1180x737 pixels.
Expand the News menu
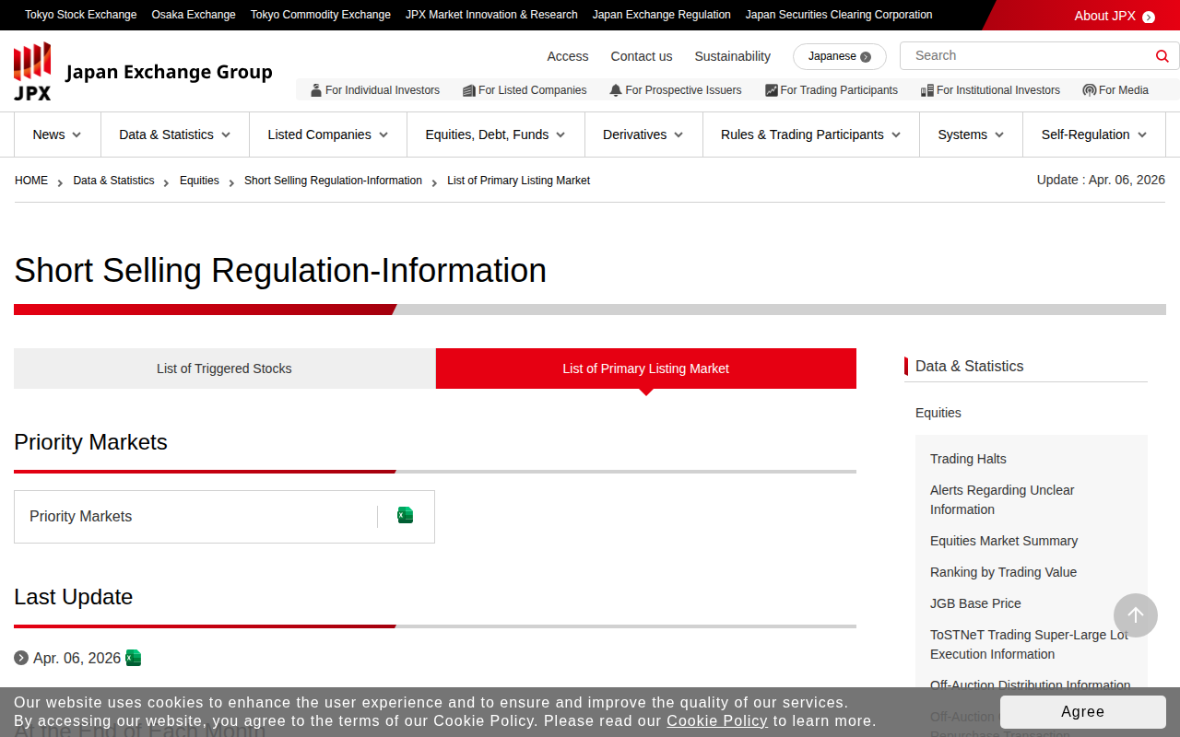point(57,135)
